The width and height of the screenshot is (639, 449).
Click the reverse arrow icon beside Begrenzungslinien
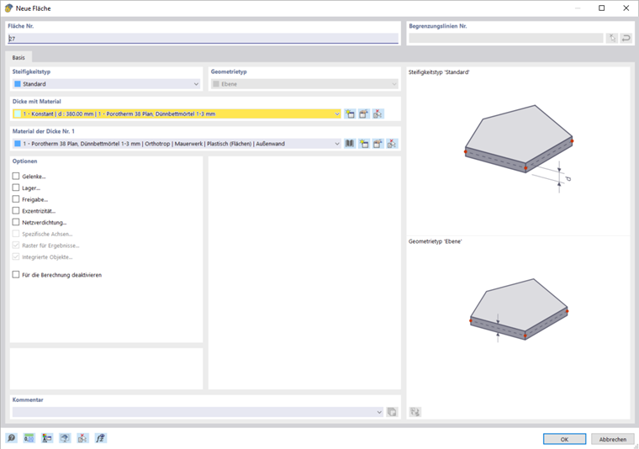tap(626, 39)
